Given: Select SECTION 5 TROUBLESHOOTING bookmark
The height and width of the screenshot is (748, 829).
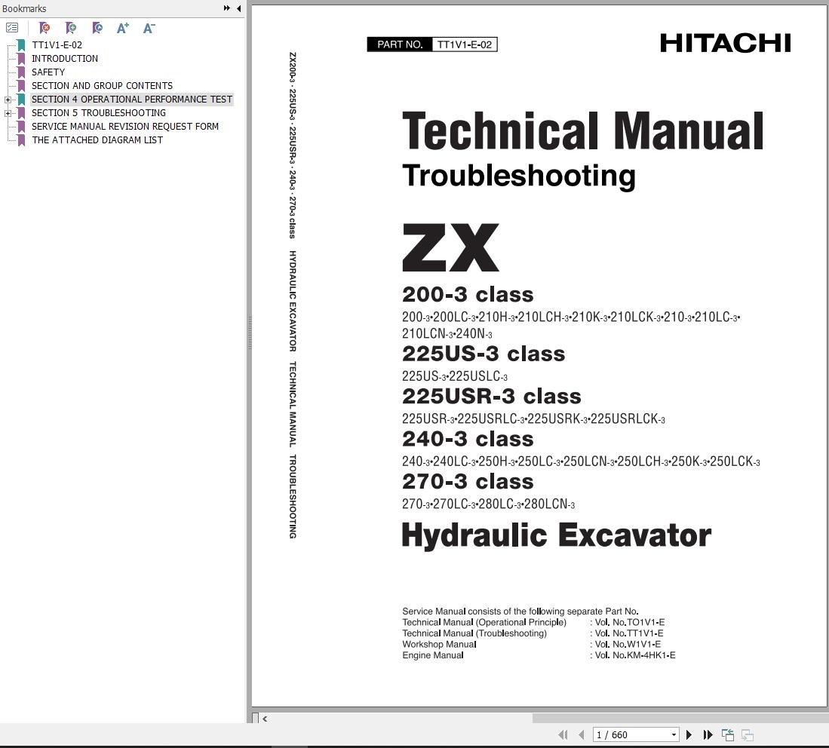Looking at the screenshot, I should (x=98, y=113).
